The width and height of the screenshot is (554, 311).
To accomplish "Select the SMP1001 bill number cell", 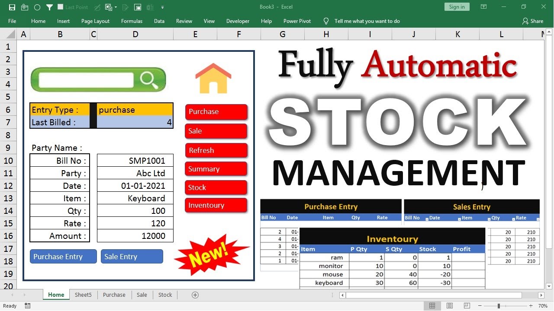I will (x=135, y=160).
